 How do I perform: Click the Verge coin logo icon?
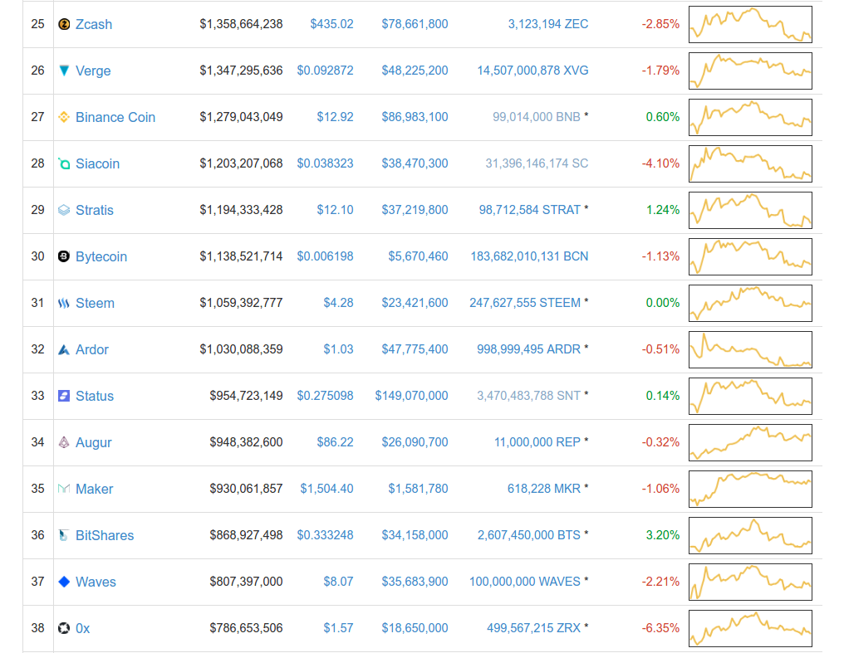64,71
